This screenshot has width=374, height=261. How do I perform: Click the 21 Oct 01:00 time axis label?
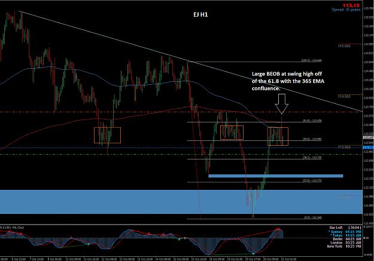(289, 259)
